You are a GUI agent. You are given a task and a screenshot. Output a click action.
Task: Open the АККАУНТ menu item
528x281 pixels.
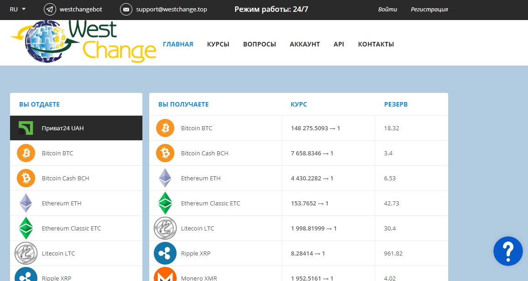(x=305, y=44)
